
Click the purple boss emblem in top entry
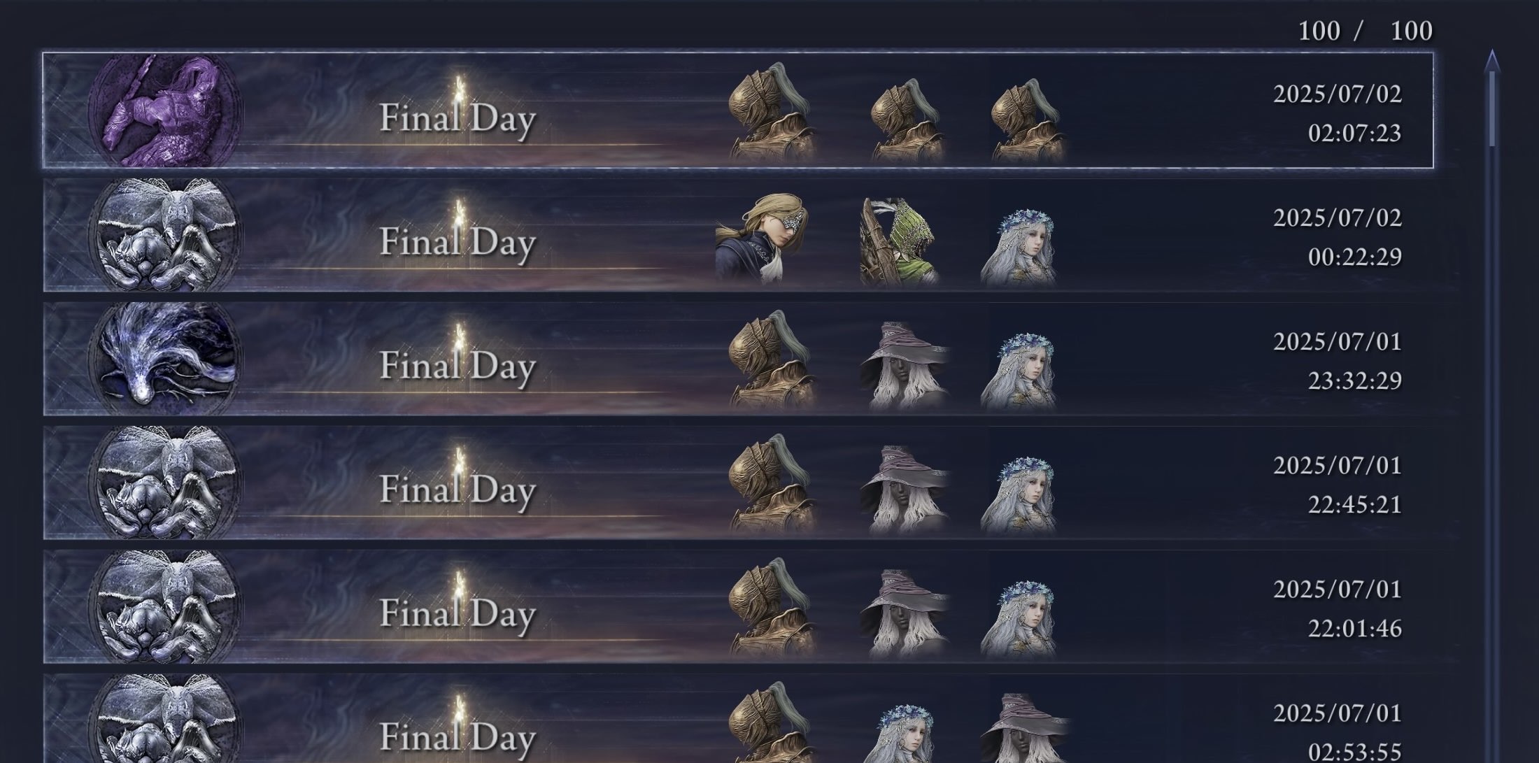(x=165, y=110)
